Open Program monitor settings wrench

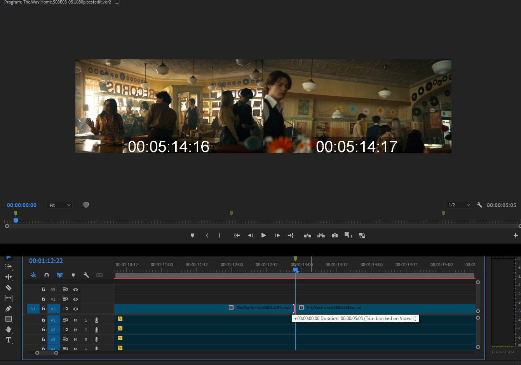pos(479,205)
